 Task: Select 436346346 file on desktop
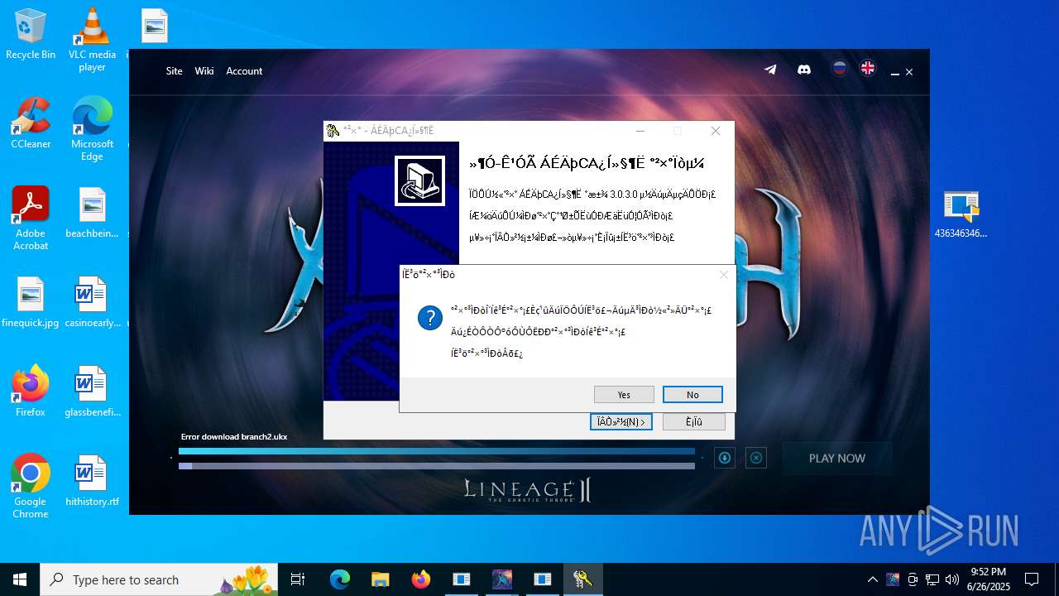click(961, 214)
